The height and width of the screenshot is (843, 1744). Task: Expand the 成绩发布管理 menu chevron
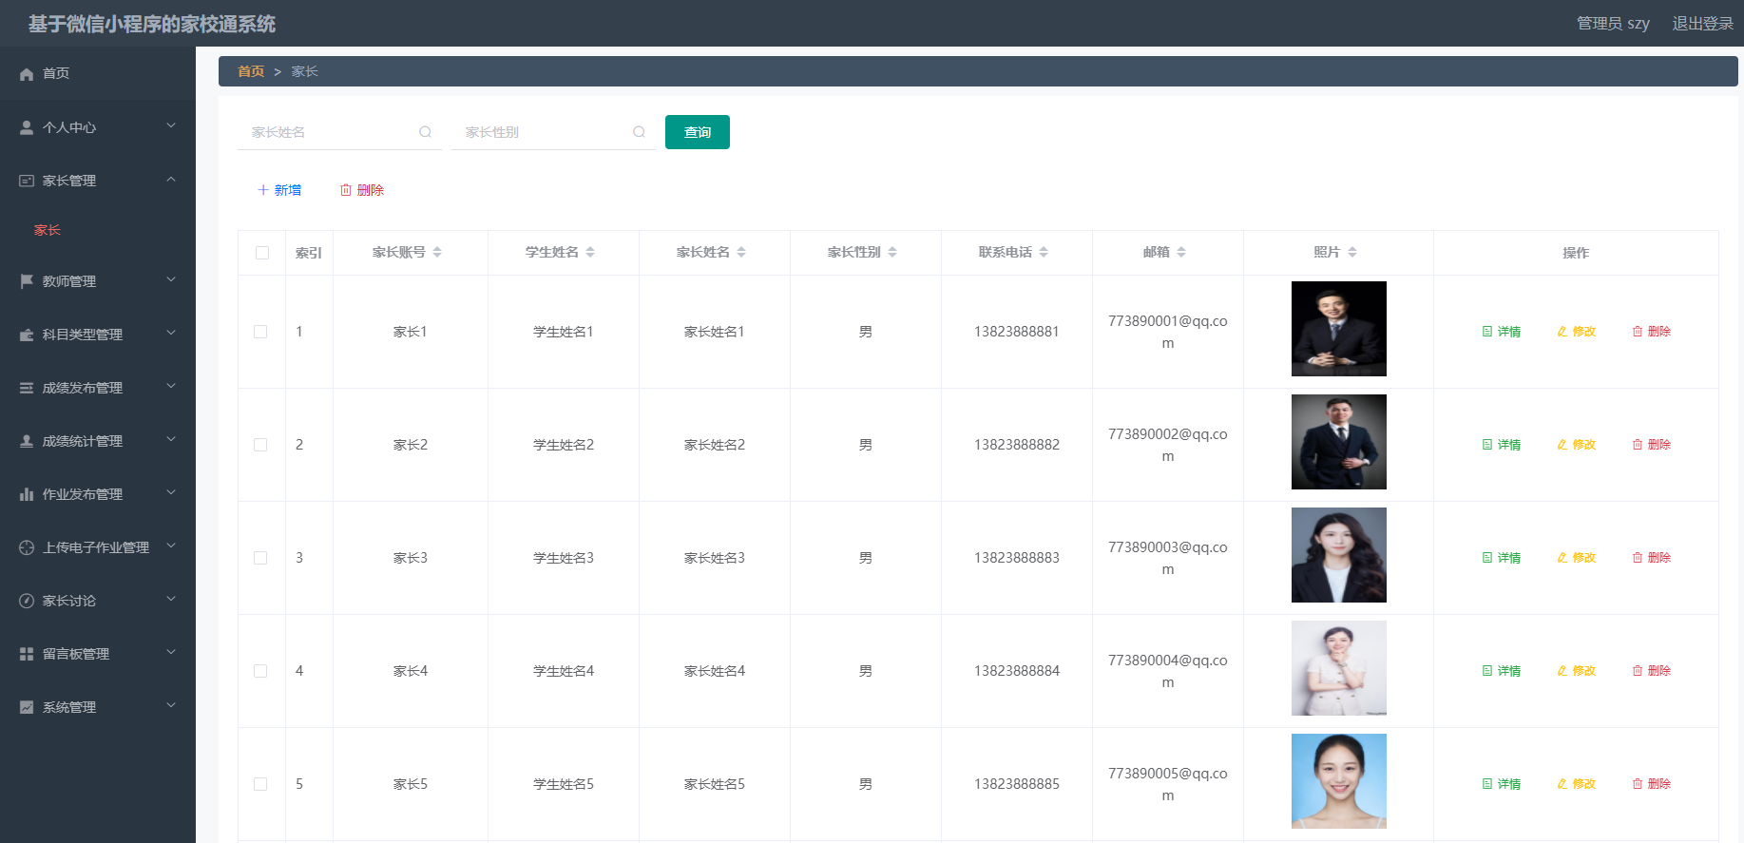pyautogui.click(x=171, y=386)
